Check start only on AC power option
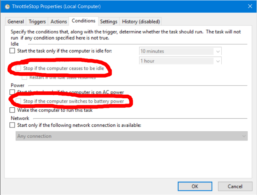257x195 pixels. pos(12,92)
